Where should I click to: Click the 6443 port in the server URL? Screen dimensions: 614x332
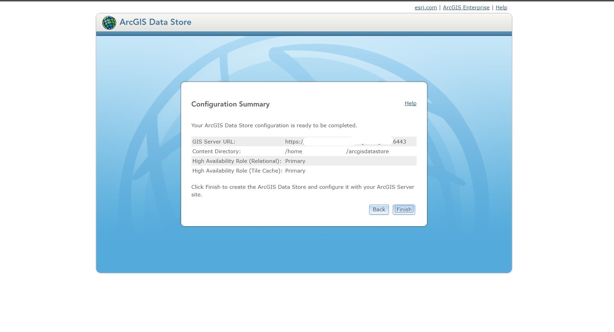pyautogui.click(x=400, y=142)
